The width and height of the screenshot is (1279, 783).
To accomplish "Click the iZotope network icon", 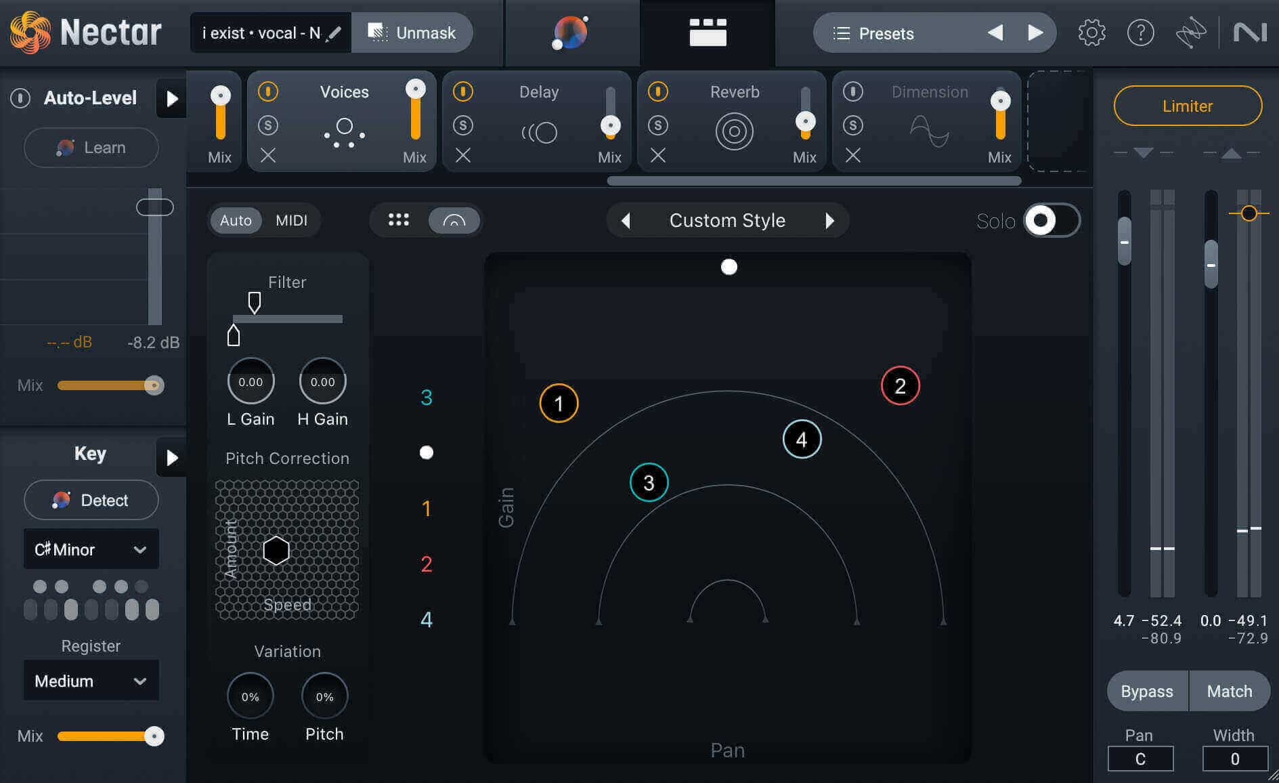I will point(1191,33).
